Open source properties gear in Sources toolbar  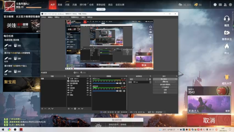coord(75,109)
